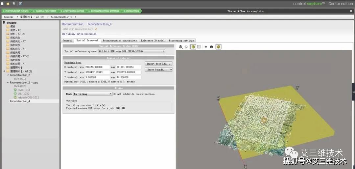The image size is (355, 169).
Task: Select Reconstruction_4 in project tree
Action: tap(20, 101)
